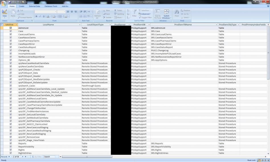
Task: Open the LocalObjectType column filter arrow
Action: coord(110,25)
